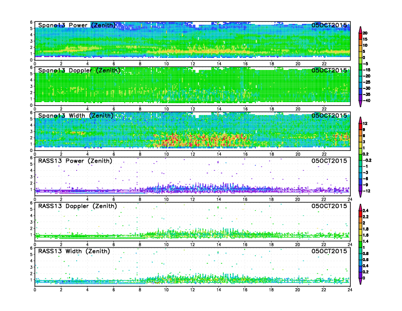Click the 'RASS13 Width (Zenith)' panel title
Image resolution: width=402 pixels, height=311 pixels.
tap(74, 251)
